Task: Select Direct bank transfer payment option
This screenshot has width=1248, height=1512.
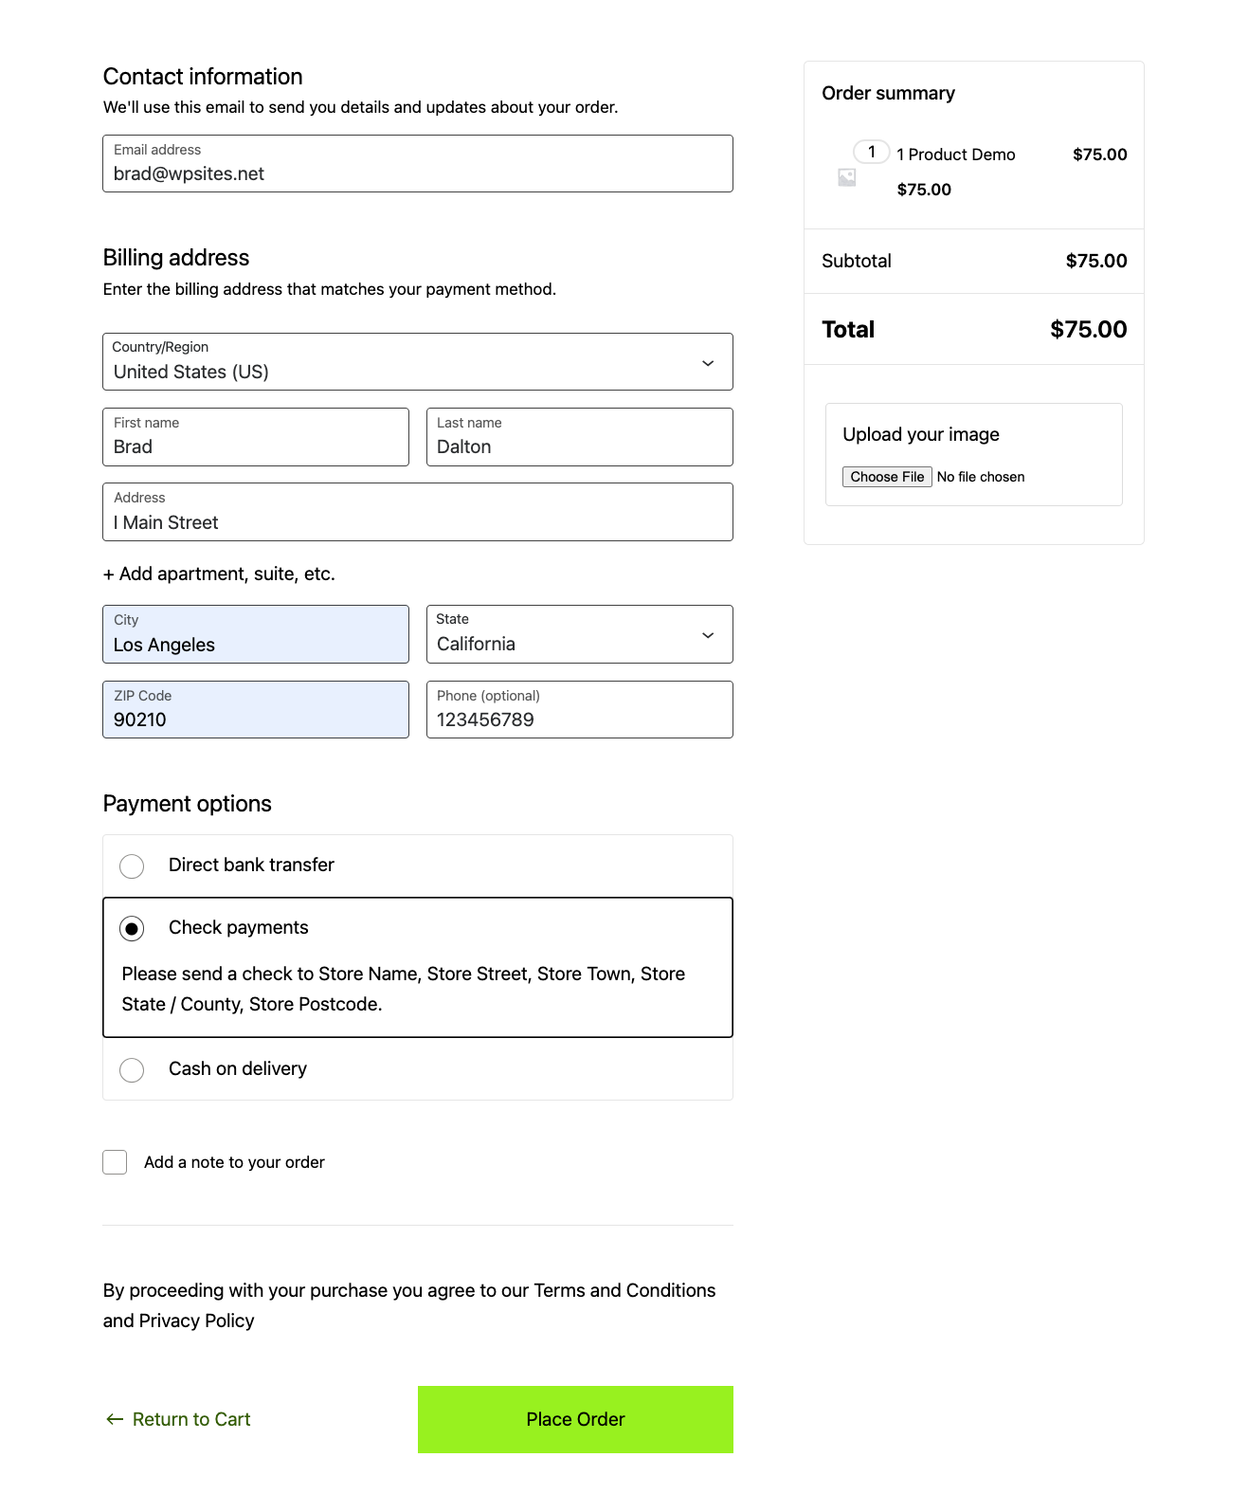Action: point(132,866)
